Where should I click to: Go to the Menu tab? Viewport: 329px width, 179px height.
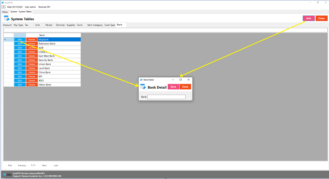click(x=5, y=12)
